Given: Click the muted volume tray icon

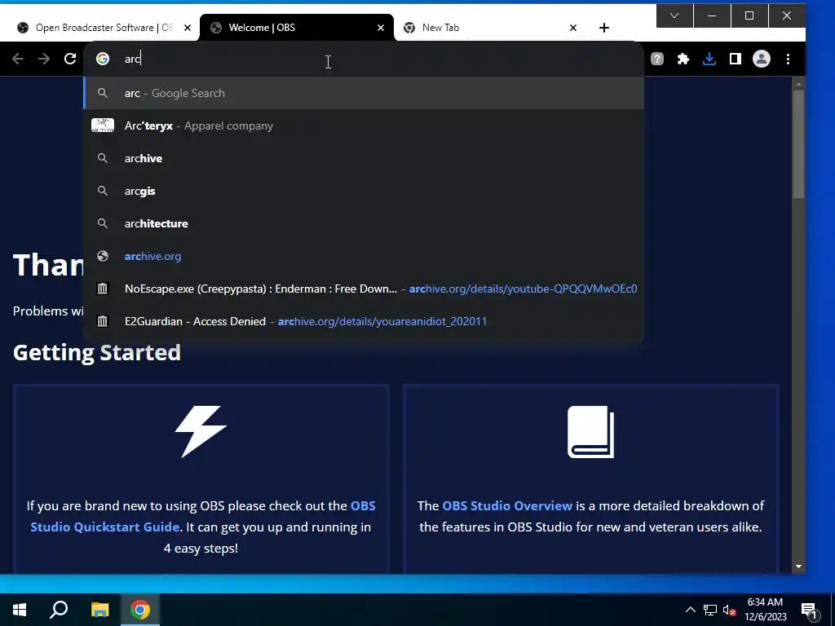Looking at the screenshot, I should 729,610.
